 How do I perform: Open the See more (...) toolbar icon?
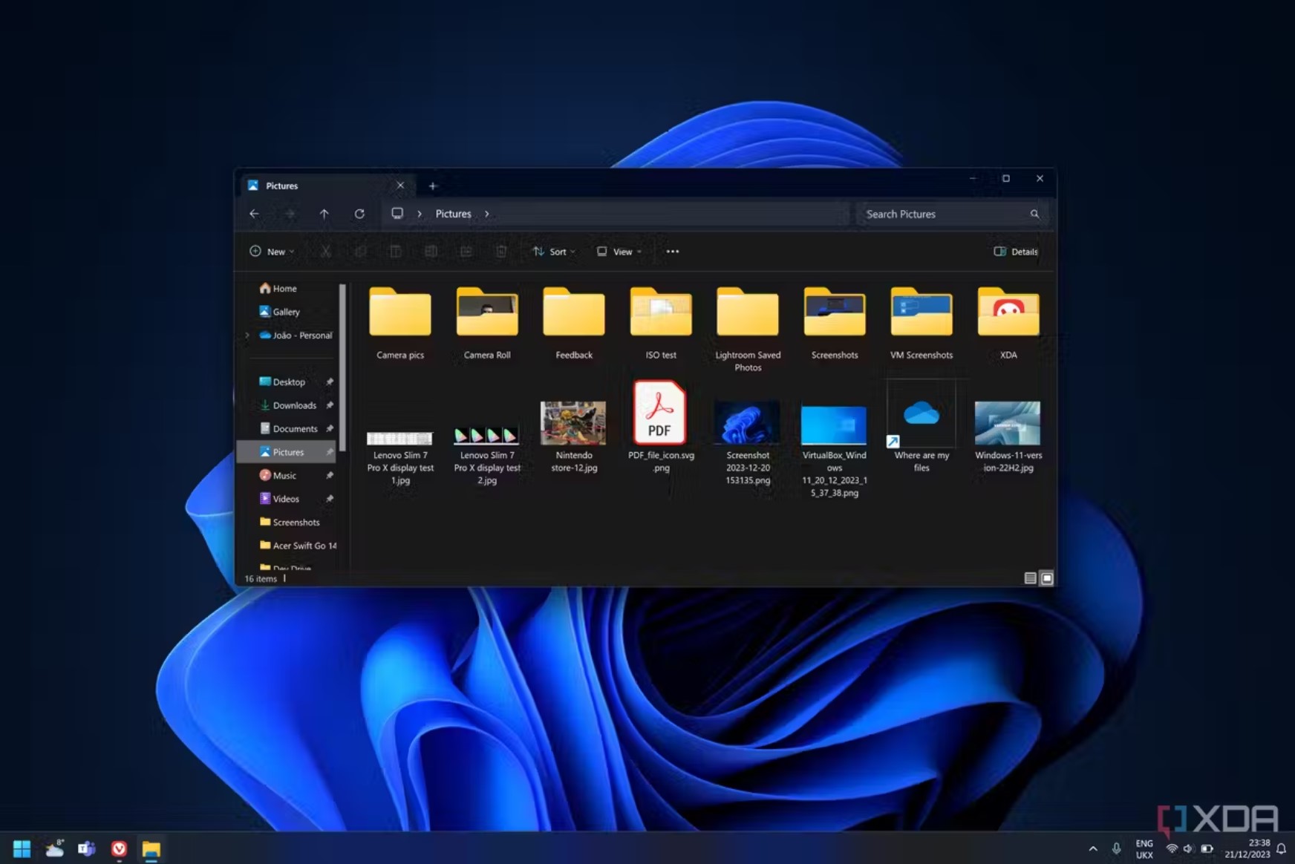click(x=671, y=252)
